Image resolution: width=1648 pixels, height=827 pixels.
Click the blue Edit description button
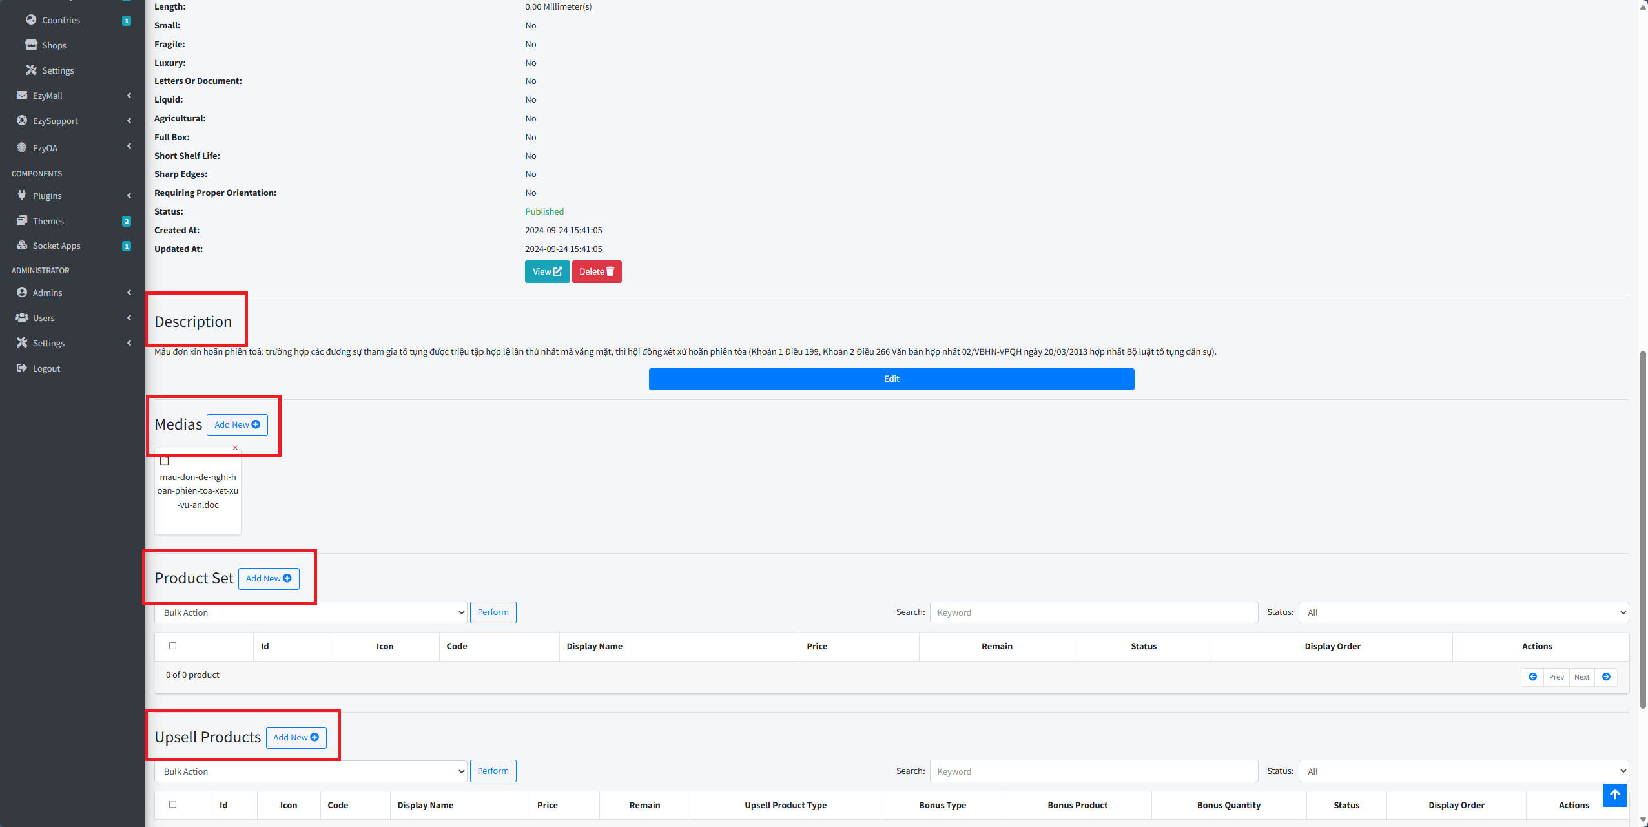coord(891,379)
